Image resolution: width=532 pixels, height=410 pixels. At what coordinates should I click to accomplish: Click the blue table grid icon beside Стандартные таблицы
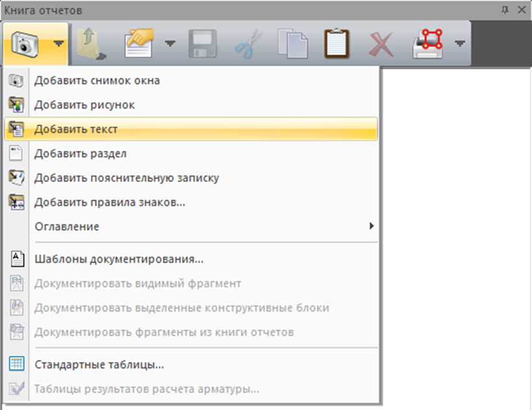point(17,364)
